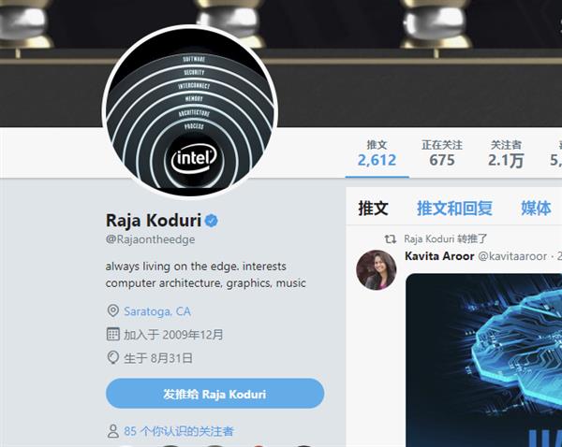Viewport: 562px width, 447px height.
Task: Open the Saratoga, CA location link
Action: 157,311
